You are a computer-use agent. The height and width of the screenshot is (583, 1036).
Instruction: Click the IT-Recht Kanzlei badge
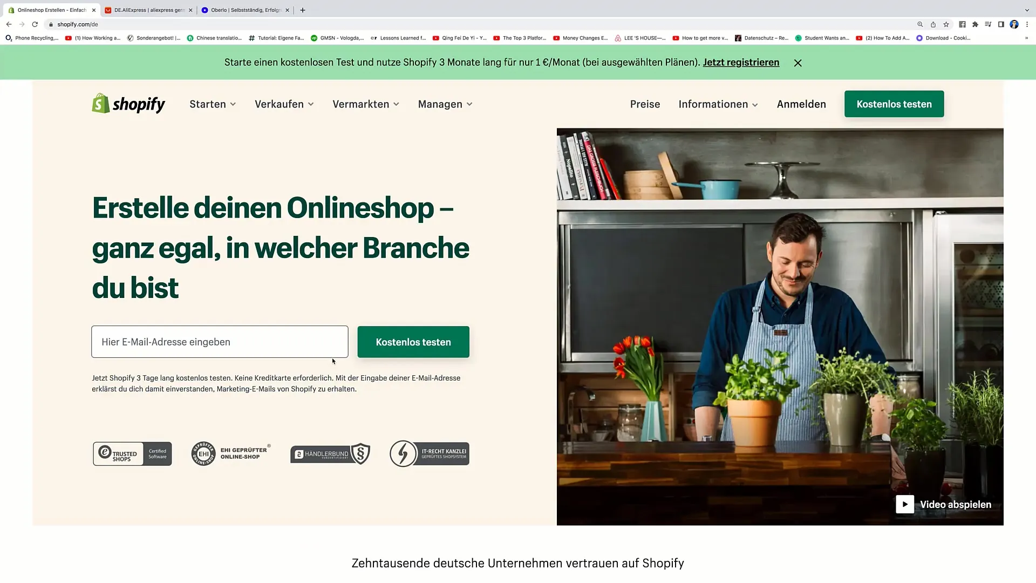point(430,454)
